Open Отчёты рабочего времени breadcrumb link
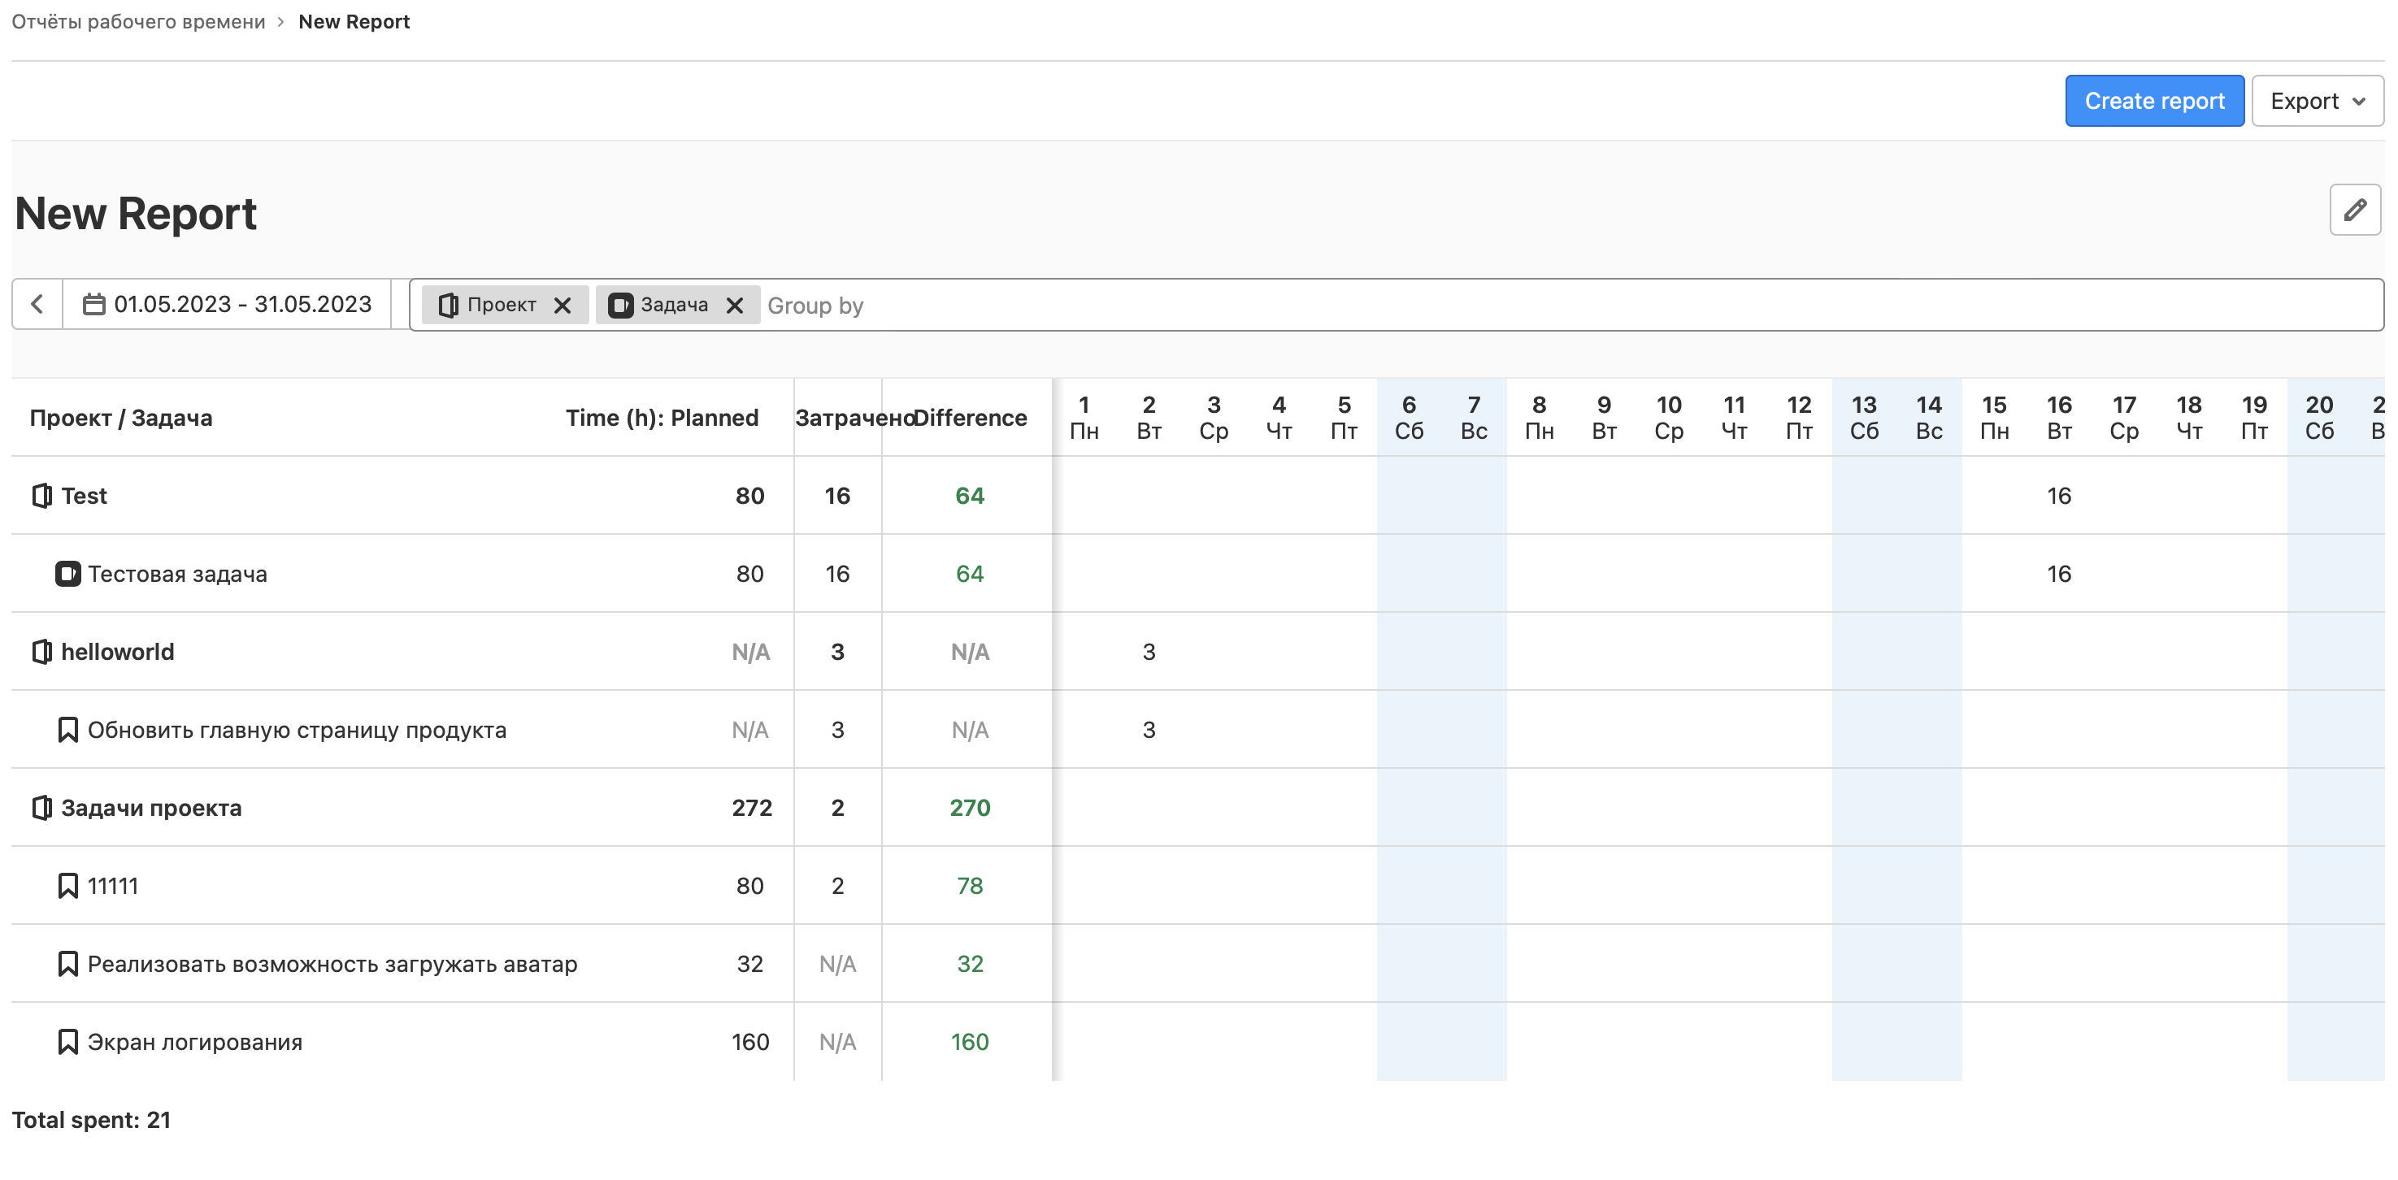 click(137, 21)
